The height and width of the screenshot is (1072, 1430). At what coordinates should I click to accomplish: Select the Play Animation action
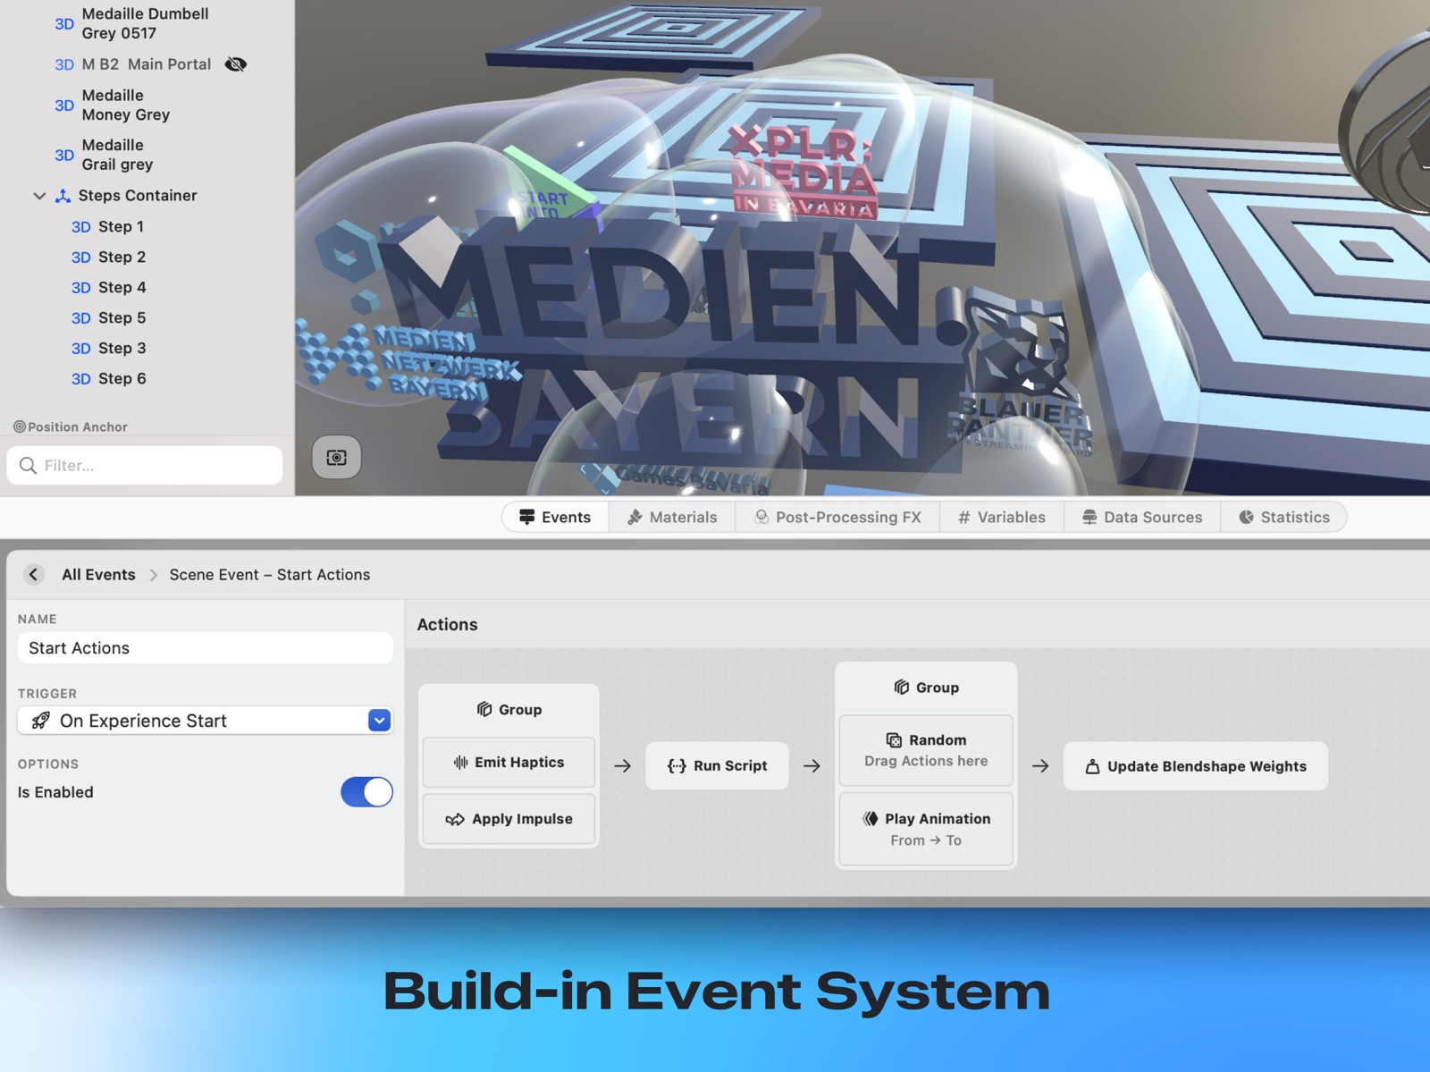(926, 829)
